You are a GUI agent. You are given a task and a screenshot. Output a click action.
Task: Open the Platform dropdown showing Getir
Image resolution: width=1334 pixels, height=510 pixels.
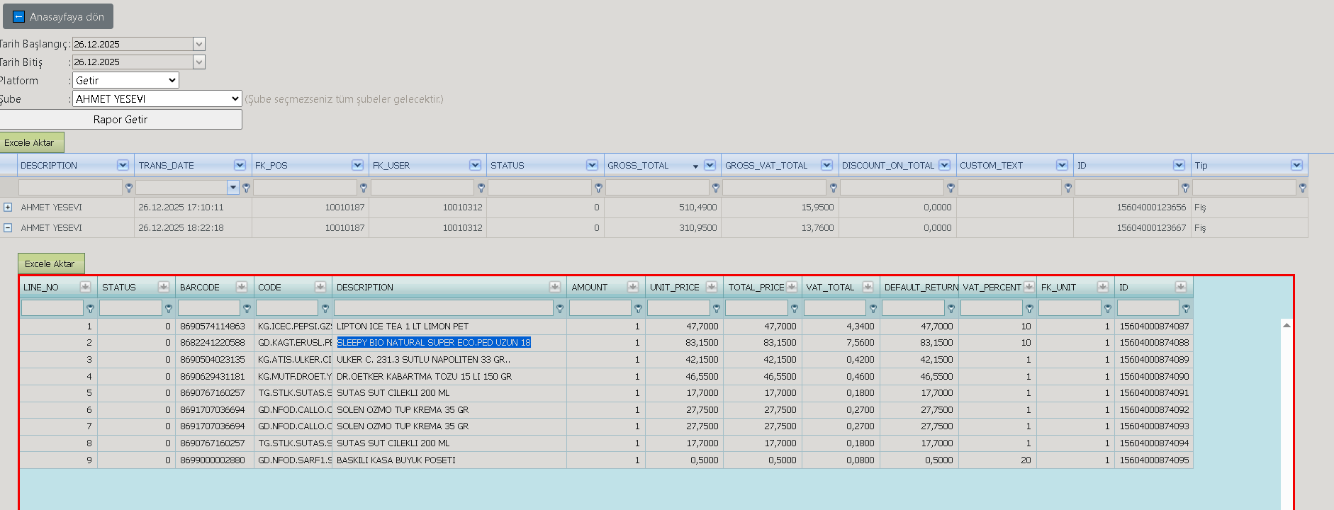[125, 81]
